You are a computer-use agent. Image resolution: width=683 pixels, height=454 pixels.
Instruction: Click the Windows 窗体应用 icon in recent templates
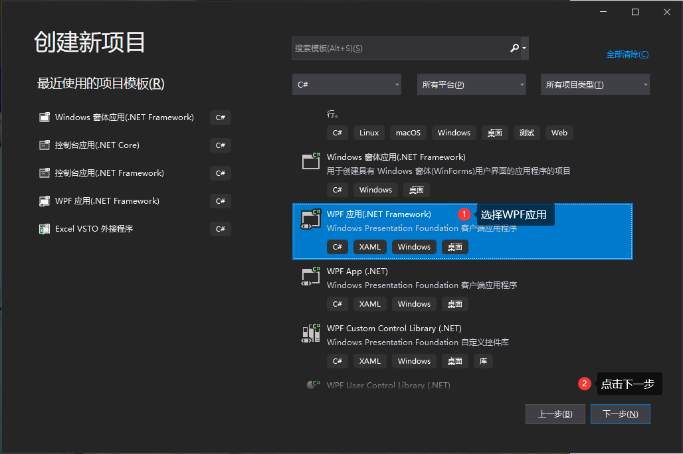click(x=45, y=117)
